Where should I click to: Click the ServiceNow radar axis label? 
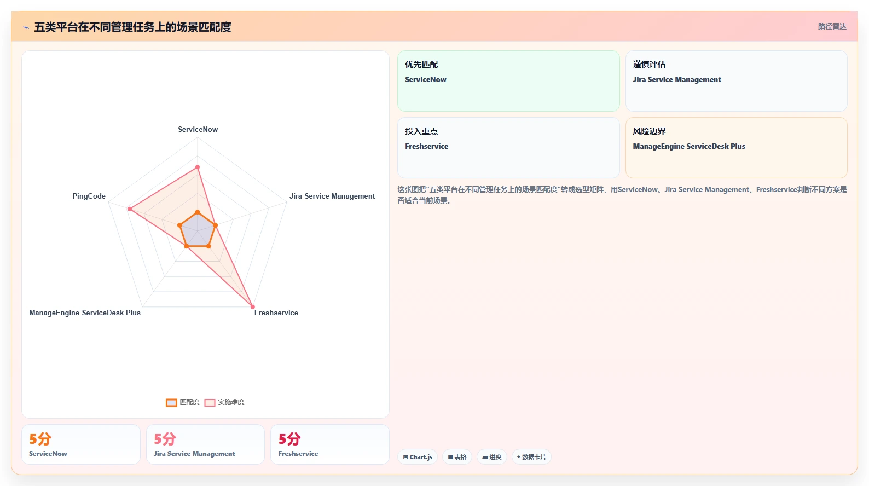[198, 130]
